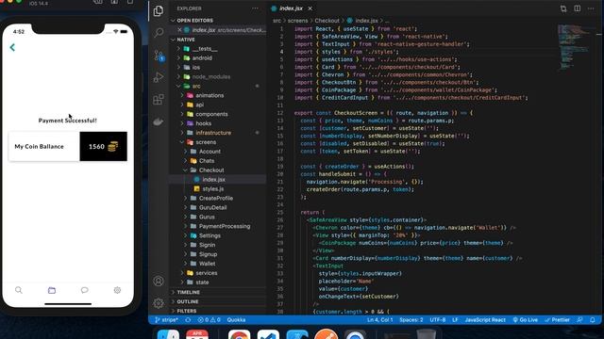Image resolution: width=604 pixels, height=339 pixels.
Task: Open the Explorer view in activity bar
Action: [159, 10]
